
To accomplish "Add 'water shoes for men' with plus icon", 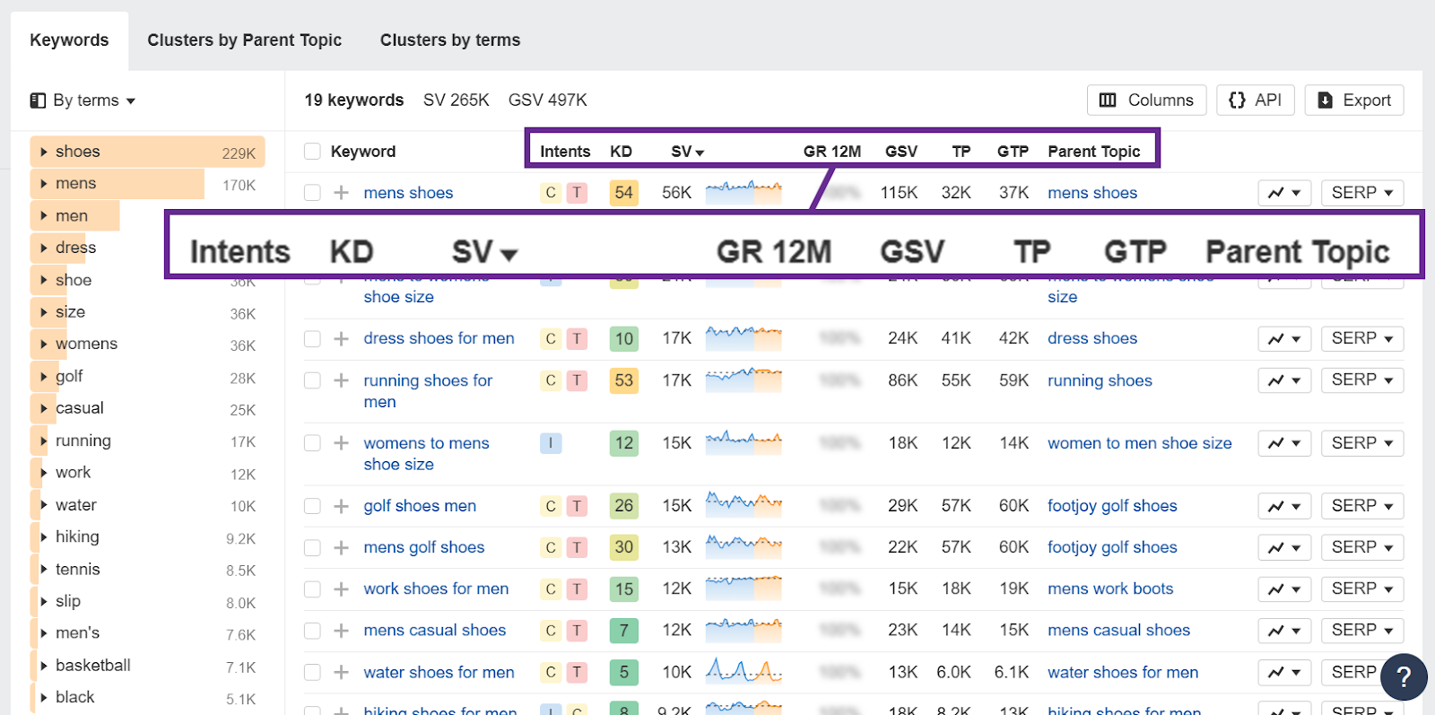I will pos(341,673).
